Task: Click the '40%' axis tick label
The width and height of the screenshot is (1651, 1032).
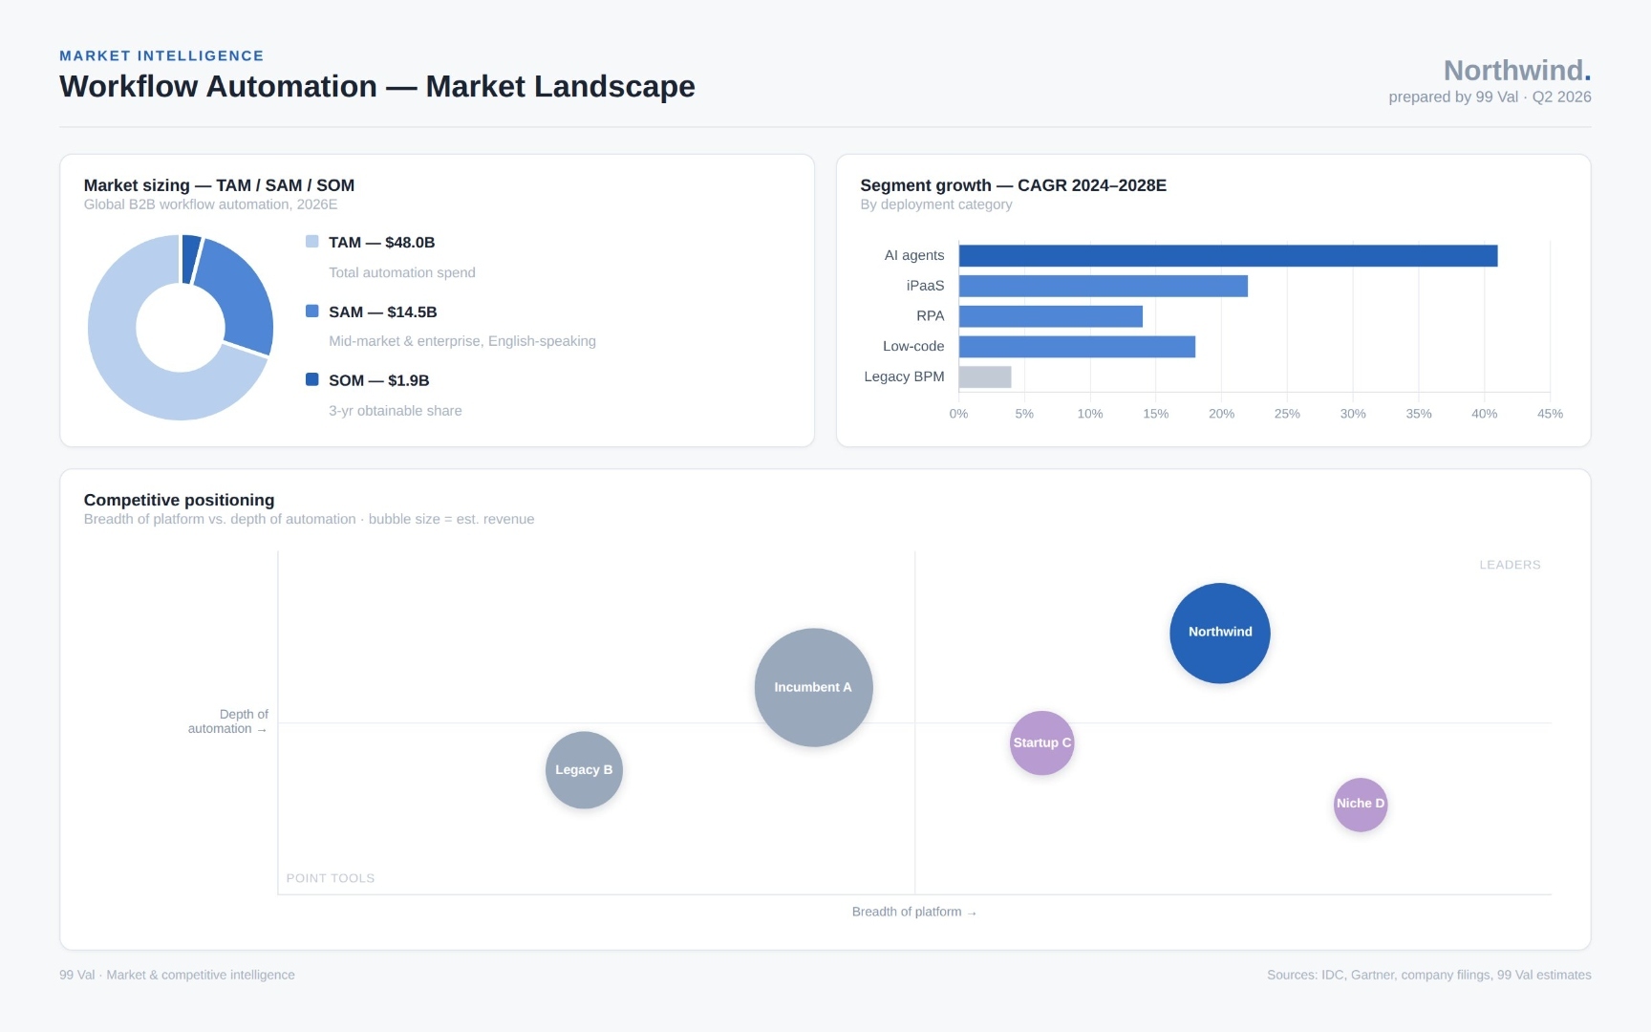Action: click(1484, 414)
